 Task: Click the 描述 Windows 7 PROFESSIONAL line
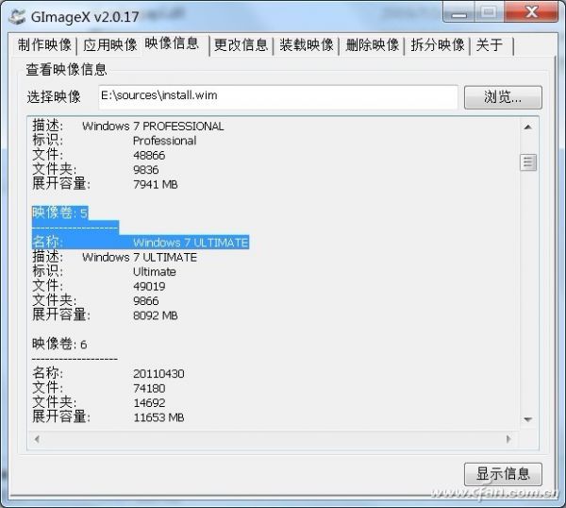128,126
